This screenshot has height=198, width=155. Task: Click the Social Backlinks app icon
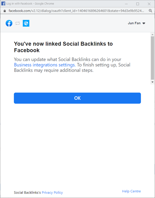[26, 23]
